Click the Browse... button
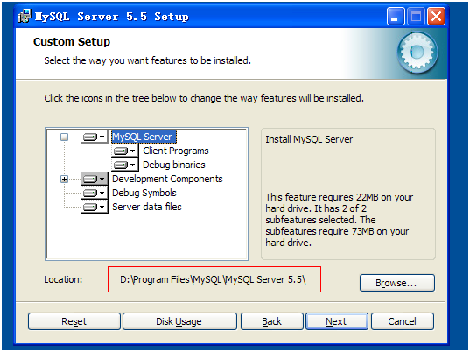This screenshot has width=470, height=352. click(397, 283)
